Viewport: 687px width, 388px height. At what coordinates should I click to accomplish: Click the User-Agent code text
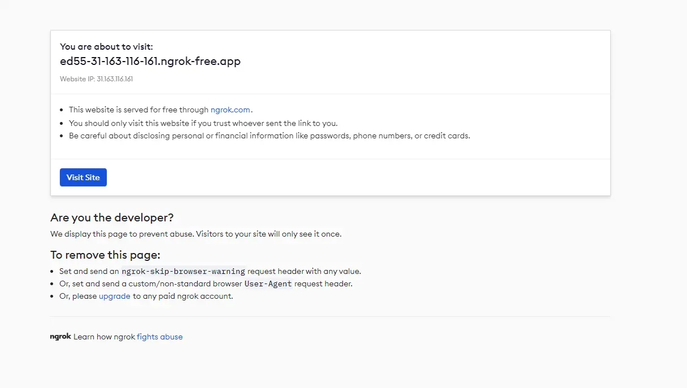[268, 284]
